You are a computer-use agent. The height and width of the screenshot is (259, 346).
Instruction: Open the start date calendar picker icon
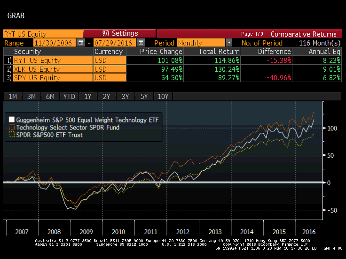80,43
